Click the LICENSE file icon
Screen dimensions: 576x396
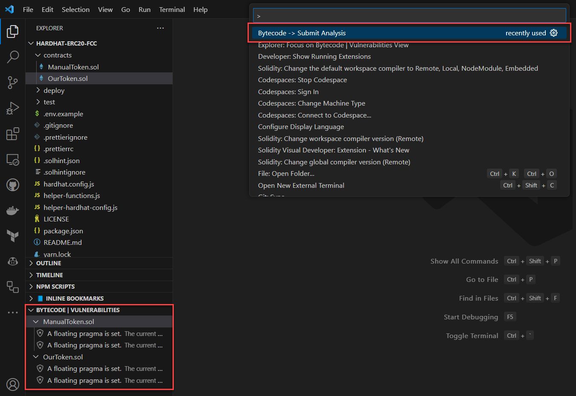click(37, 219)
